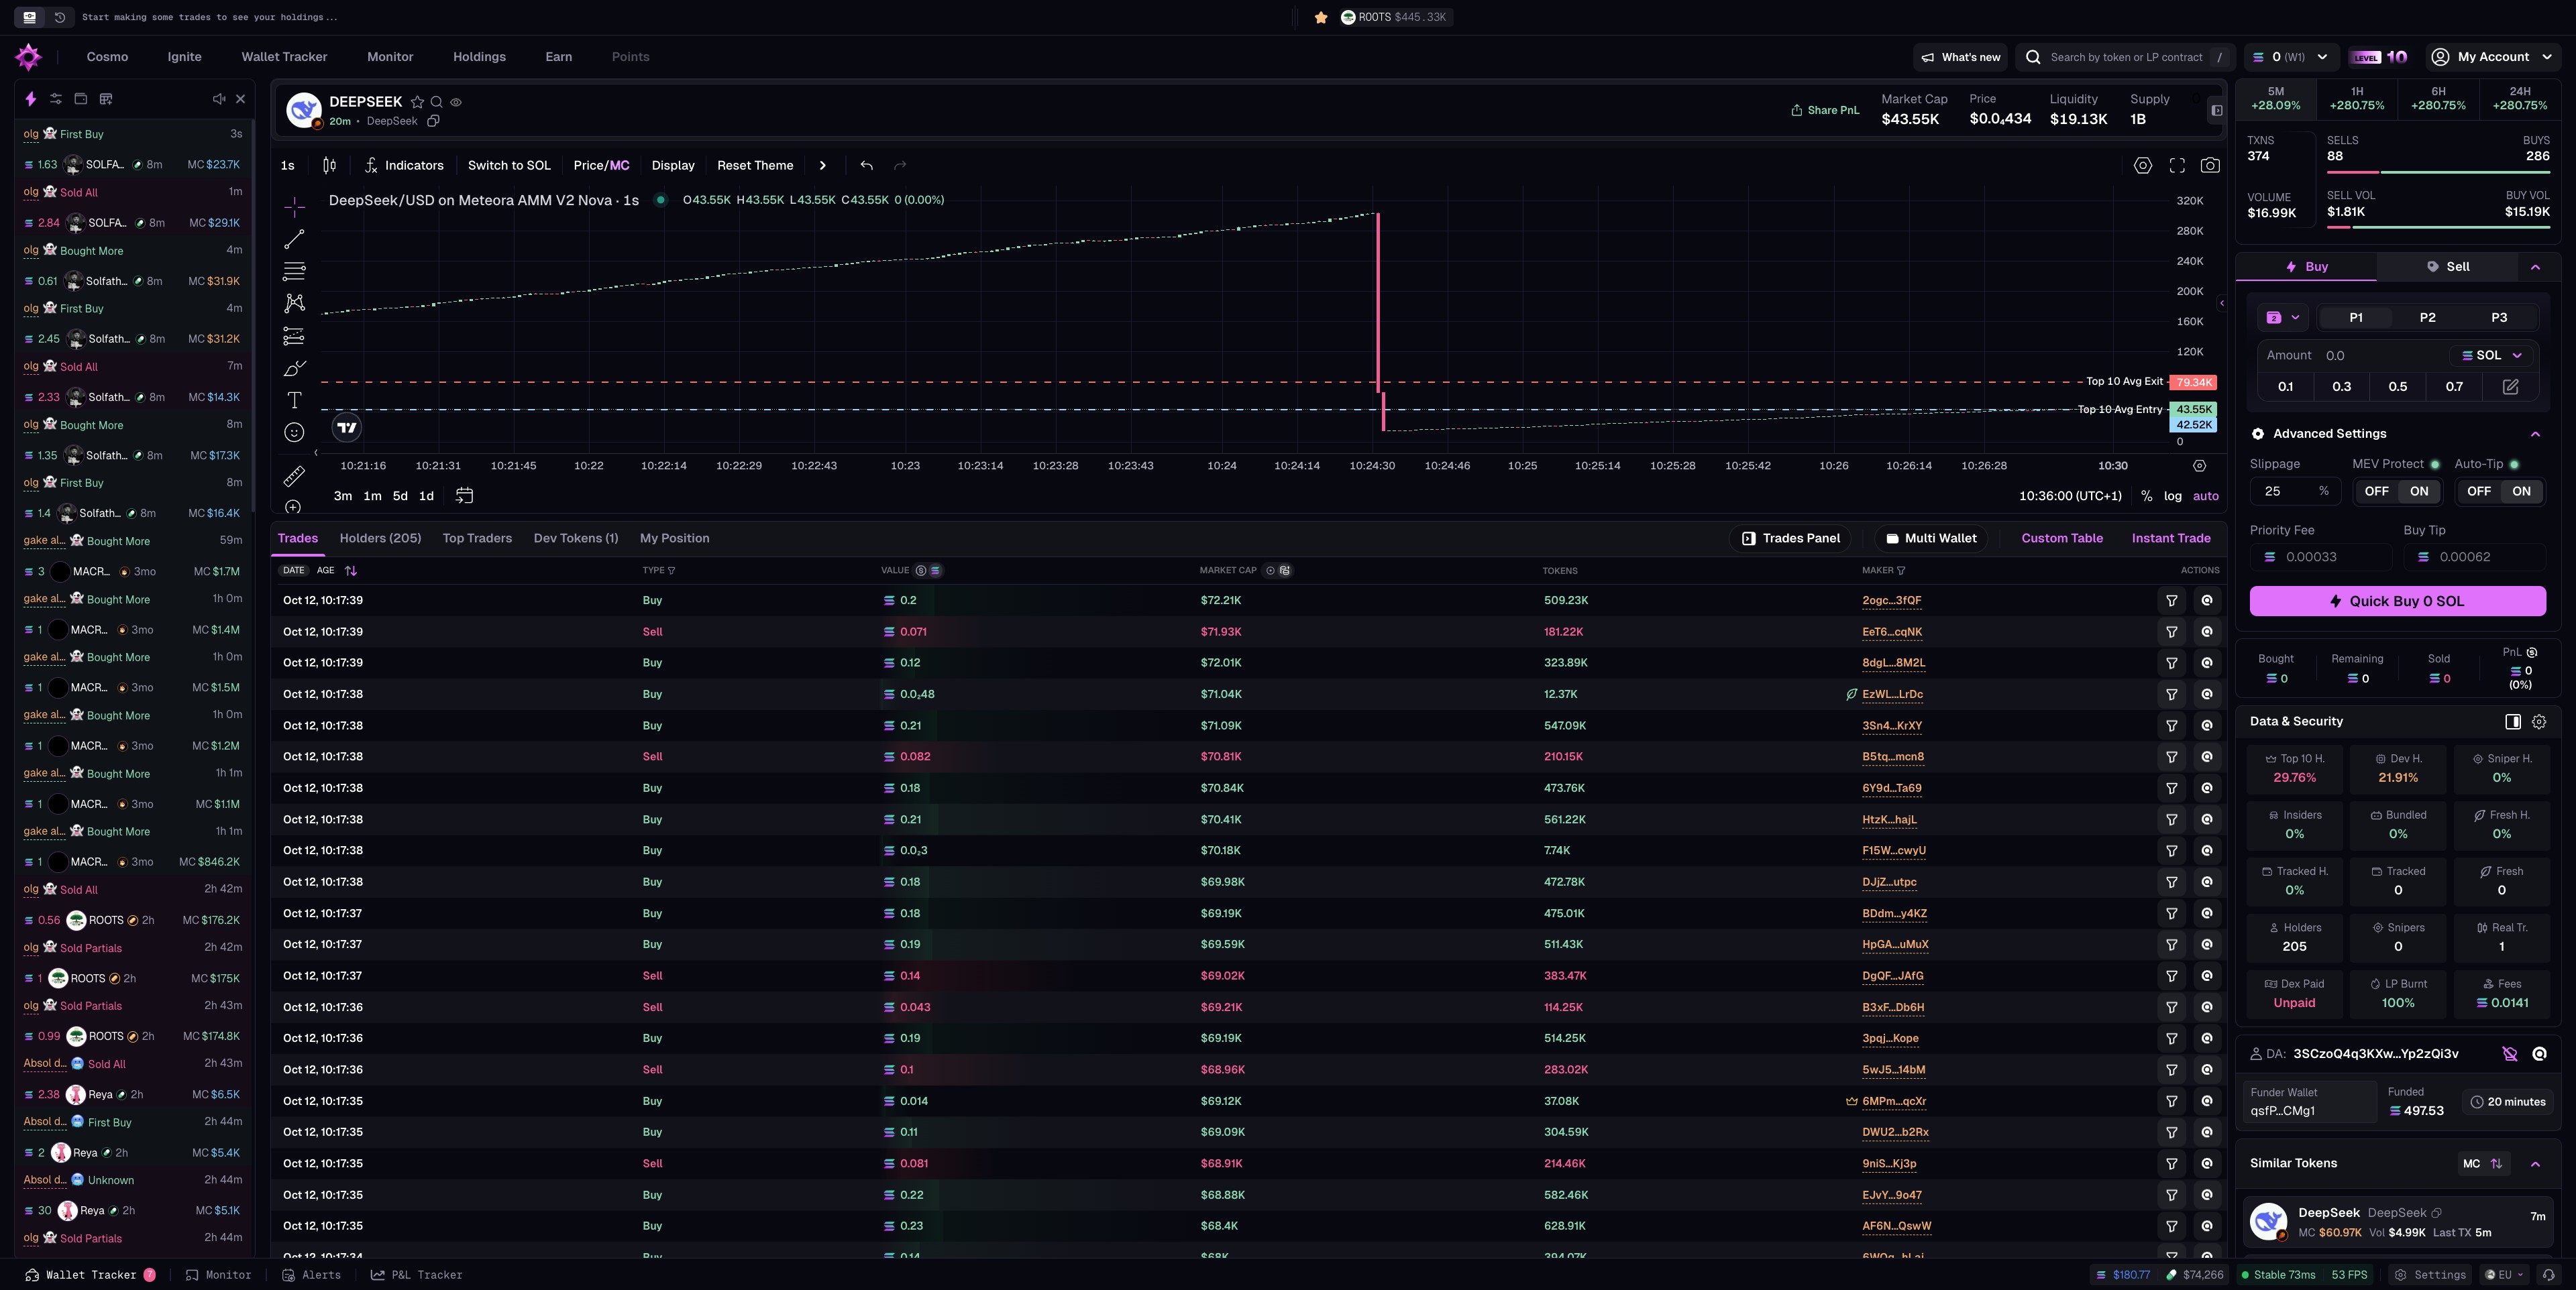Mute tracker sounds with the speaker icon
Viewport: 2576px width, 1290px height.
219,99
